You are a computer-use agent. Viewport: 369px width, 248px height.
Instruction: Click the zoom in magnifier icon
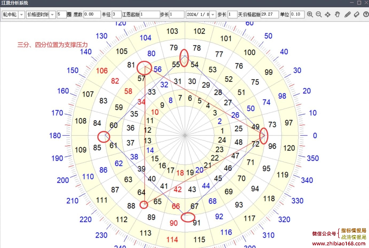click(x=310, y=14)
